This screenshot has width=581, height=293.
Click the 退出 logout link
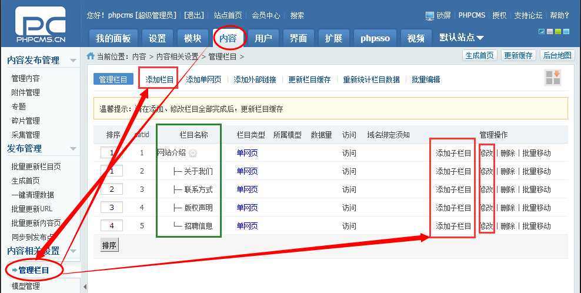194,15
